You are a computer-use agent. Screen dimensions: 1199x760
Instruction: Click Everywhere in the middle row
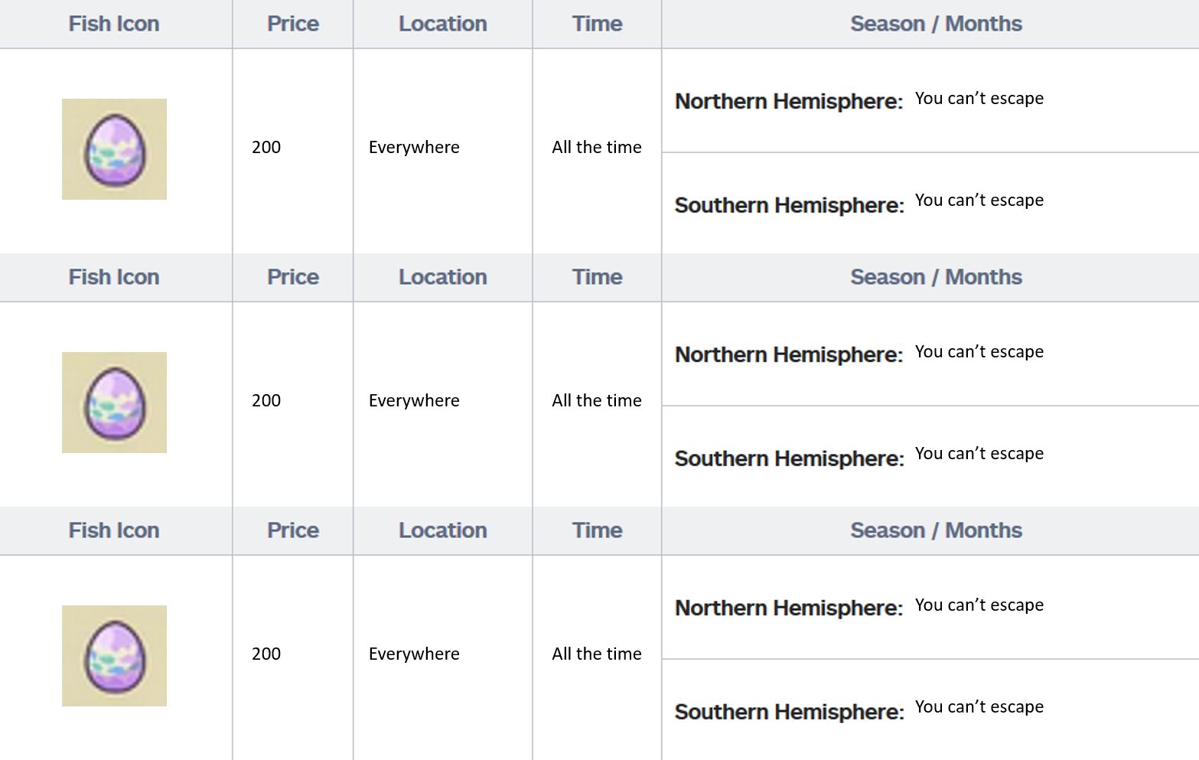point(414,400)
